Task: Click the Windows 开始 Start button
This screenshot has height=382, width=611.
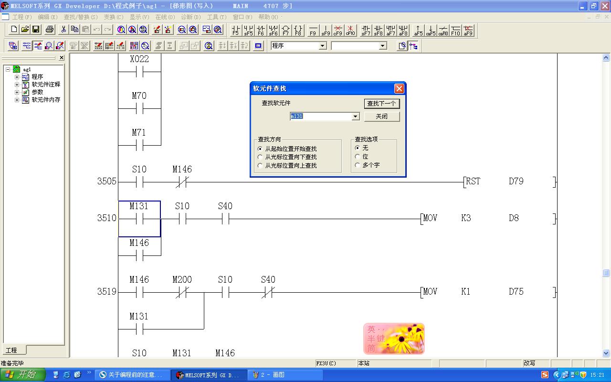Action: (x=22, y=375)
